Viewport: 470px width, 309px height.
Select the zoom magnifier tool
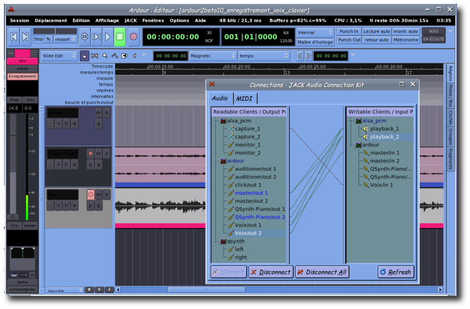tap(105, 56)
